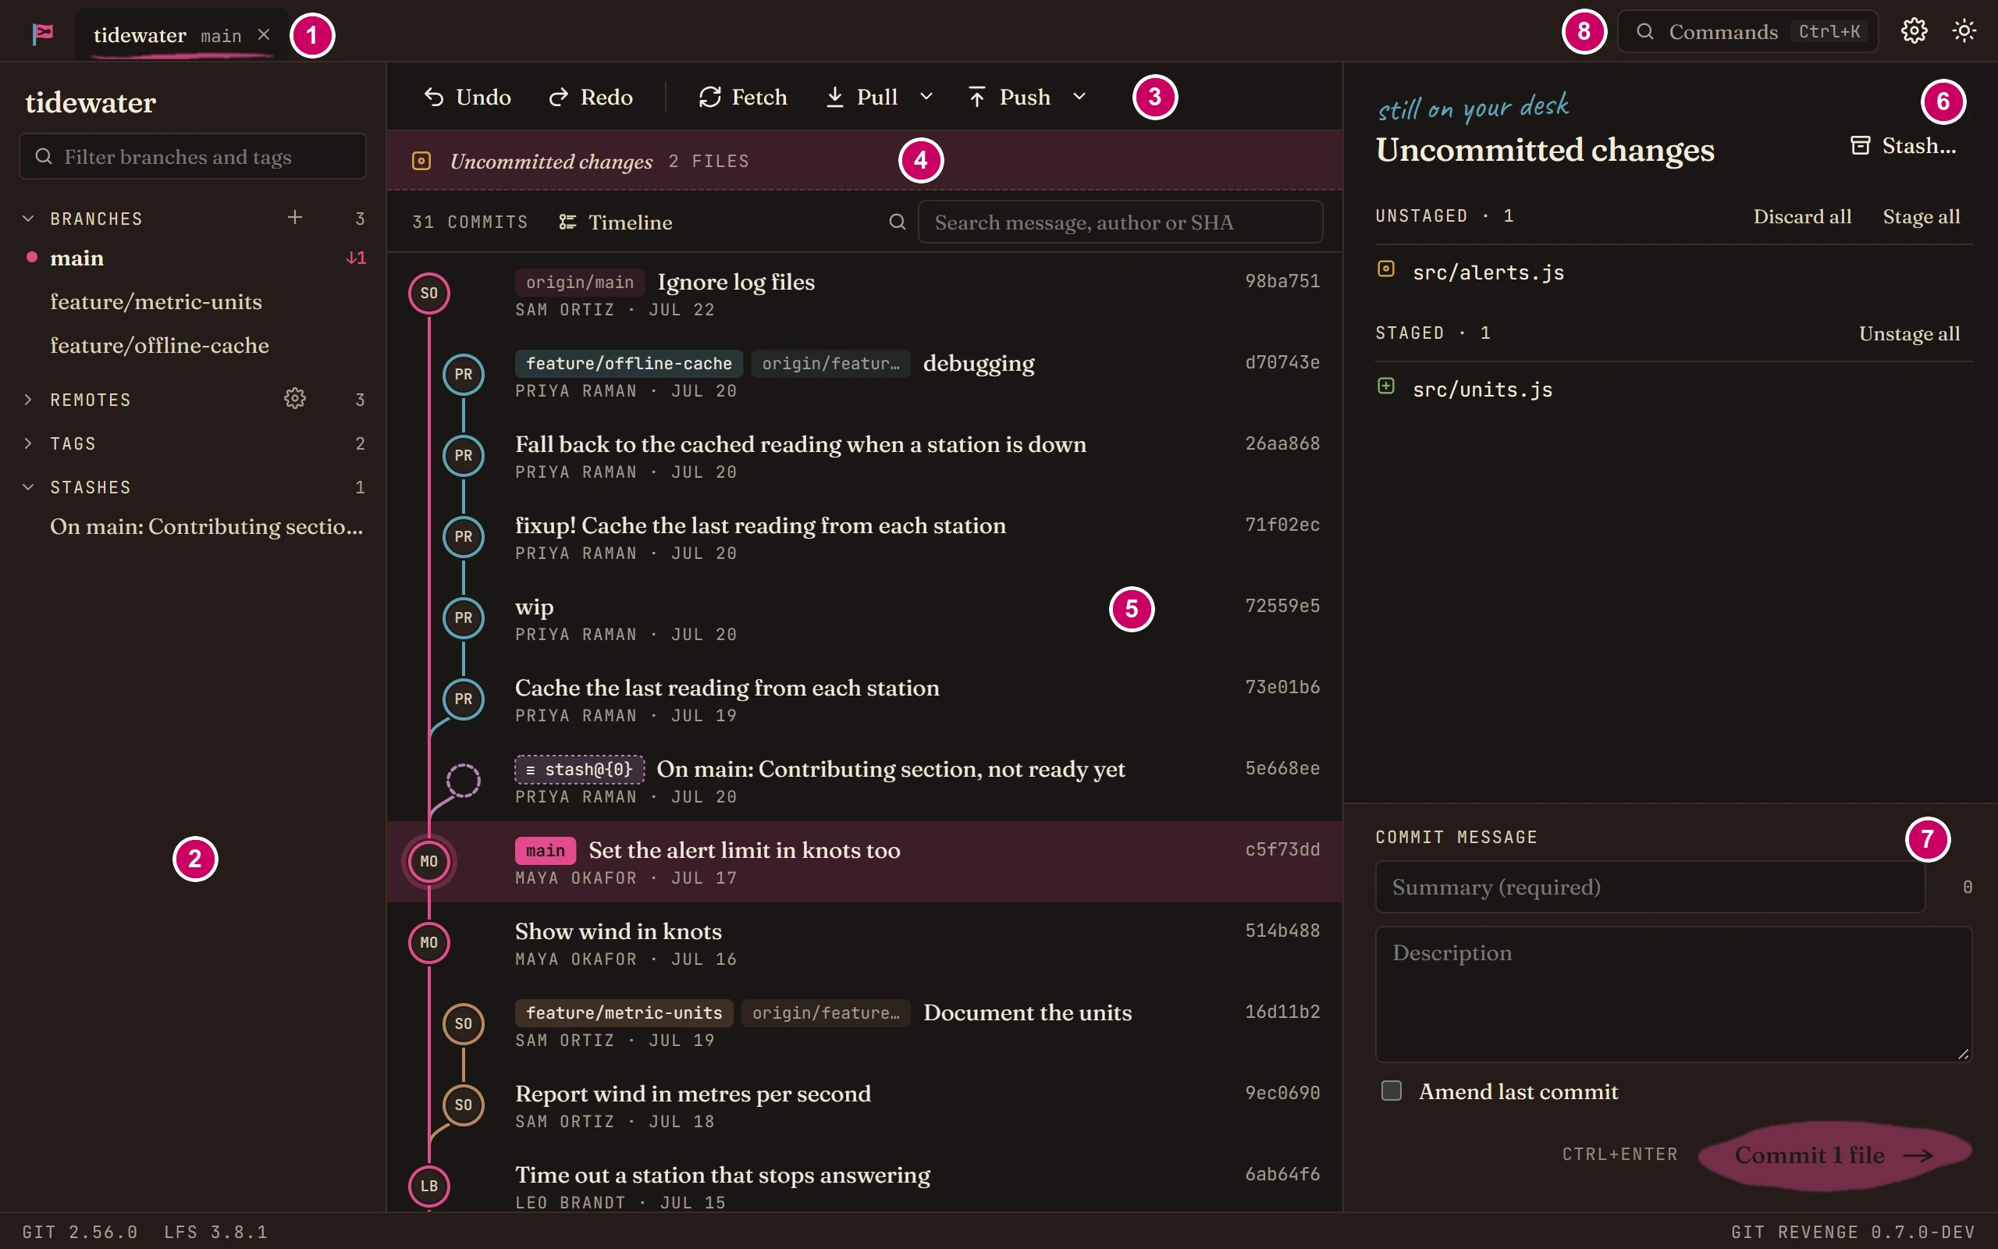Click the modified-file icon next to src/alerts.js

pyautogui.click(x=1386, y=269)
